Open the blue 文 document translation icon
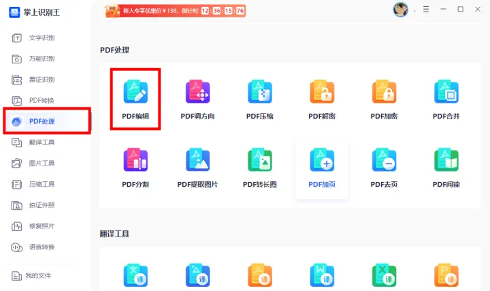Viewport: 490px width, 291px height. (135, 275)
